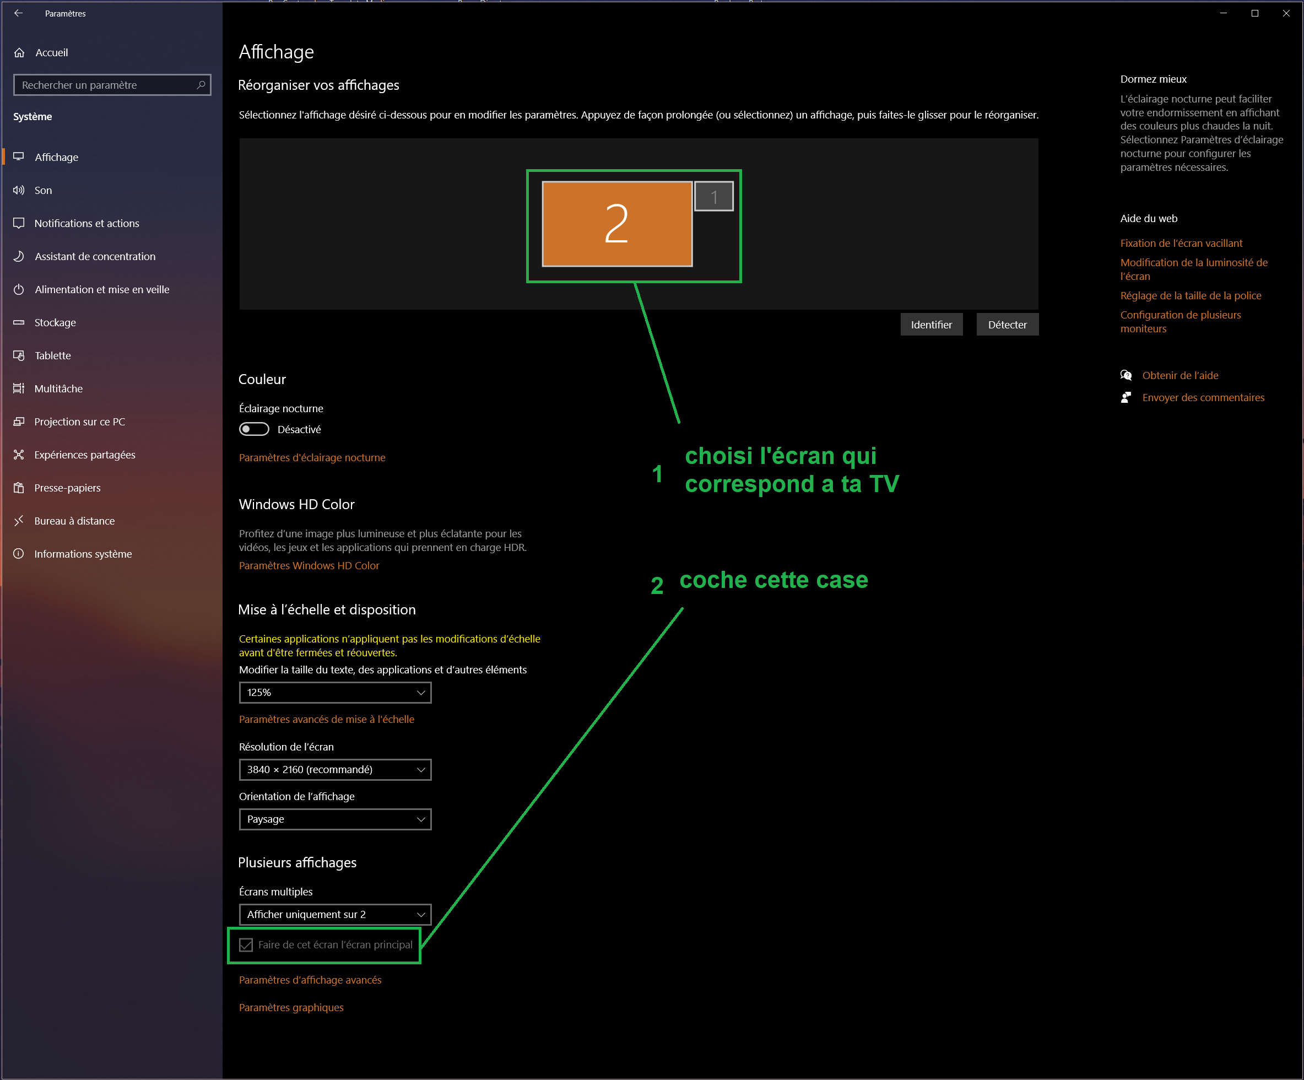
Task: Click the Affichage monitor icon
Action: [19, 156]
